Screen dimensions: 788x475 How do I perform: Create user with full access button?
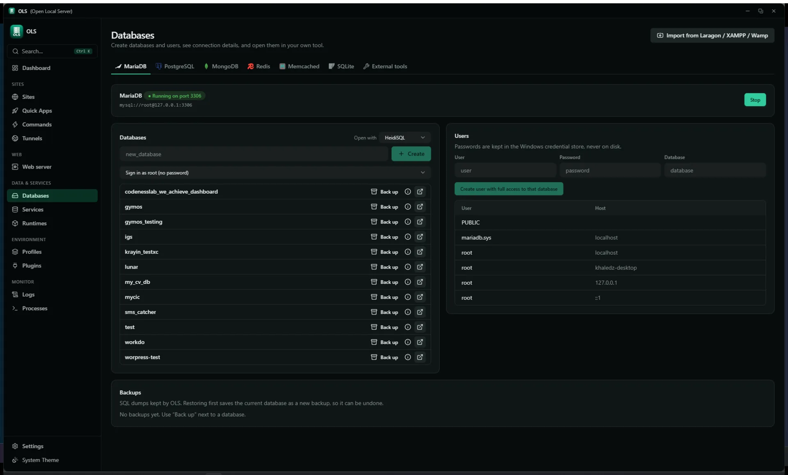[509, 189]
